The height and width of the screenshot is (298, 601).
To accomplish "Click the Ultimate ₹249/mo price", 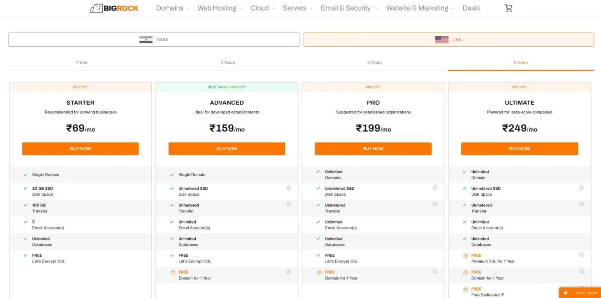I will click(x=519, y=128).
